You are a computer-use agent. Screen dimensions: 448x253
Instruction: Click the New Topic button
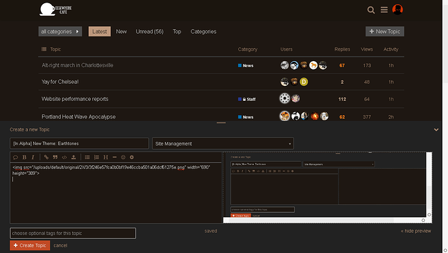384,31
